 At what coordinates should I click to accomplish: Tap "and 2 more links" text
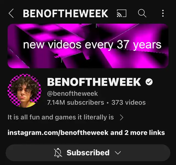[x=137, y=132]
